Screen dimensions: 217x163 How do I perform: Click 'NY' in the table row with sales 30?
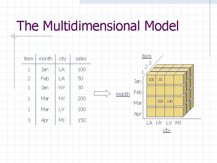point(62,88)
